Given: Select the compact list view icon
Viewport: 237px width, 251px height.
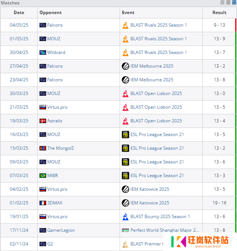Looking at the screenshot, I should coord(222,2).
